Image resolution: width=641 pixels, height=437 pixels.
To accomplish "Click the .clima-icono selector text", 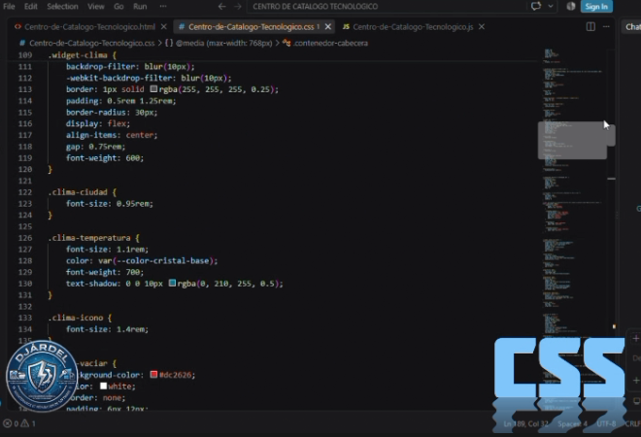I will [76, 319].
